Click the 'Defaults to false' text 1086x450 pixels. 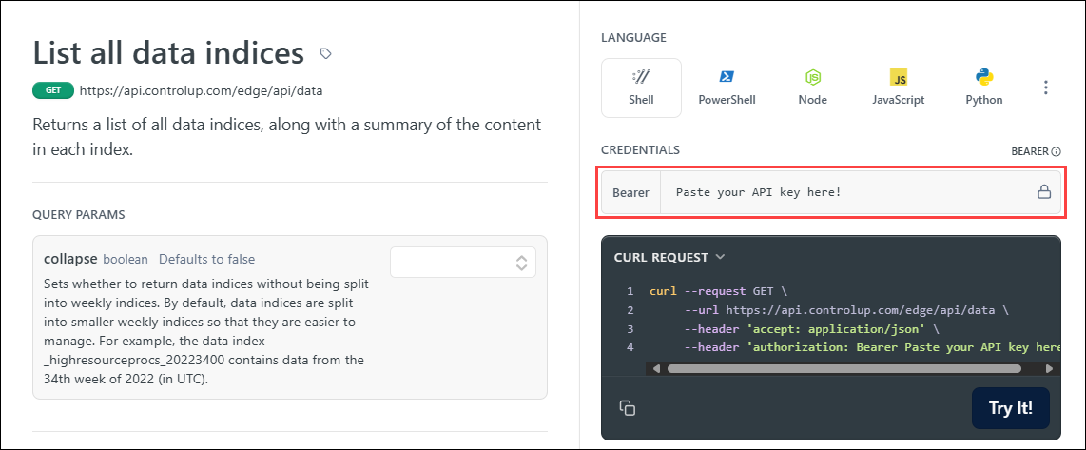coord(207,260)
